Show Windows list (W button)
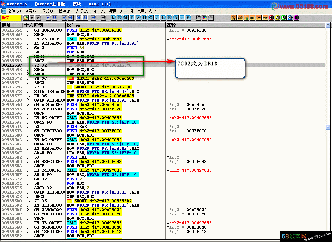332x242 pixels. point(138,18)
